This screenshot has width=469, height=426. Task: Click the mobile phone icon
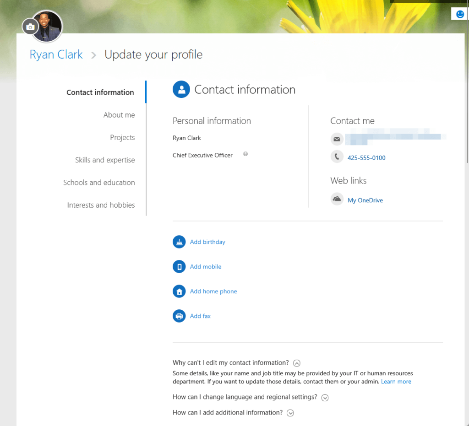[179, 266]
